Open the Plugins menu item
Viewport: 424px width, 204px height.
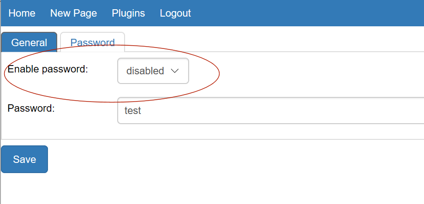pos(128,13)
